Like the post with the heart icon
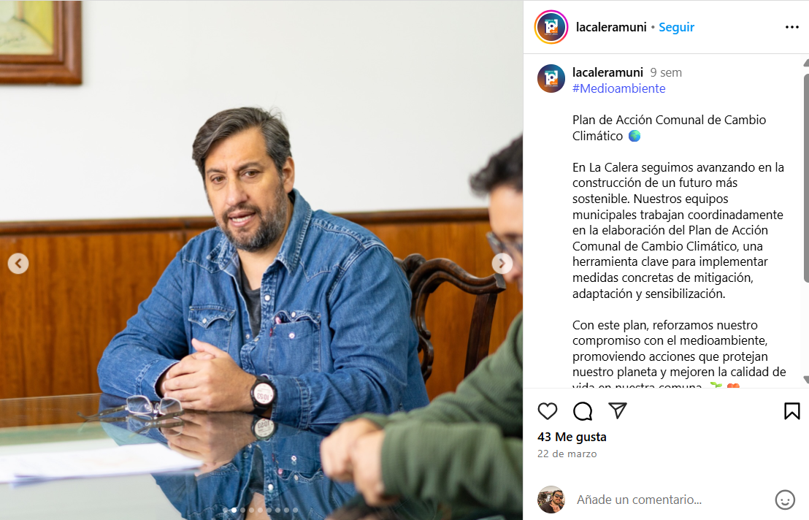 (x=548, y=411)
